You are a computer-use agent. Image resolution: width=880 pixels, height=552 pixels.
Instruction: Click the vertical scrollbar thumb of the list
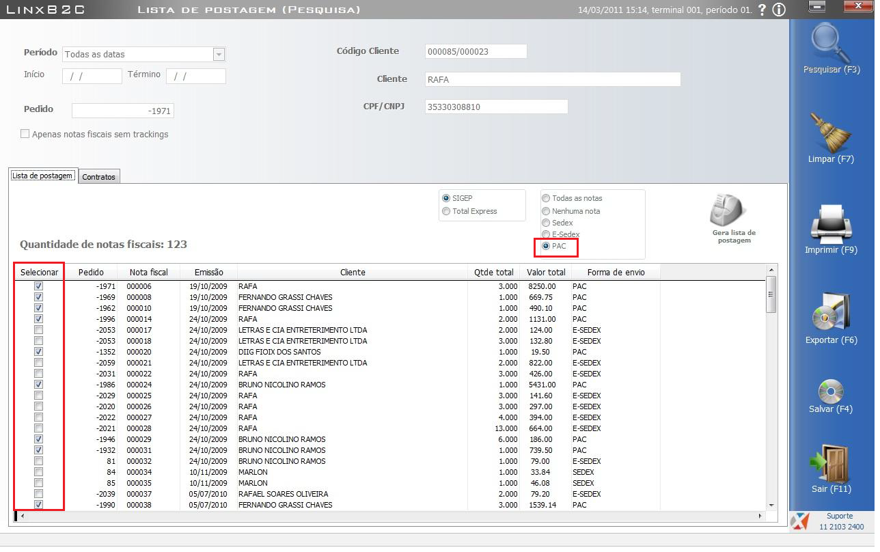[771, 294]
